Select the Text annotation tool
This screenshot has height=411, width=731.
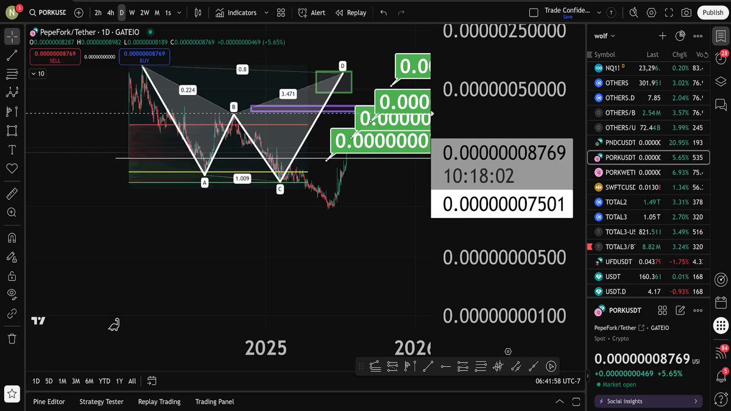pos(12,149)
